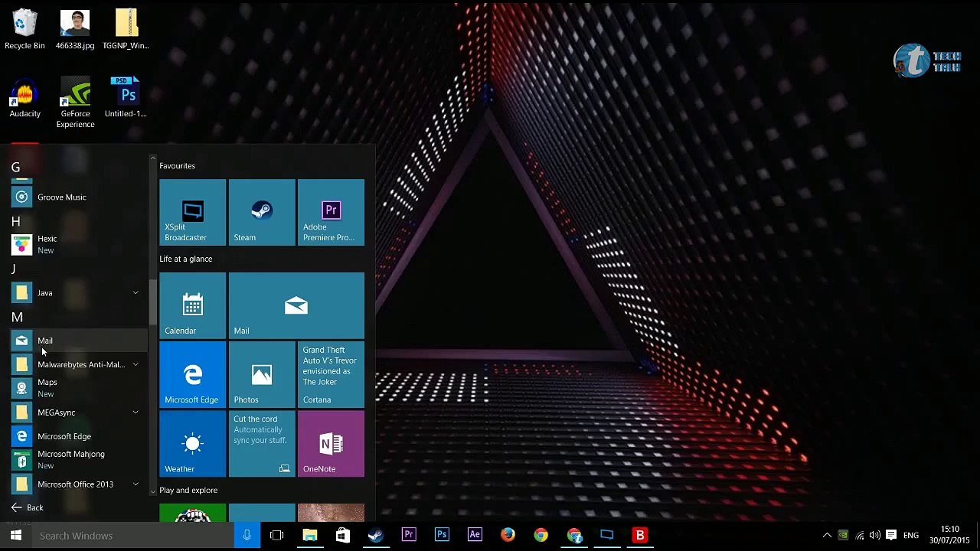The width and height of the screenshot is (980, 551).
Task: Open File Explorer from the taskbar
Action: [310, 536]
